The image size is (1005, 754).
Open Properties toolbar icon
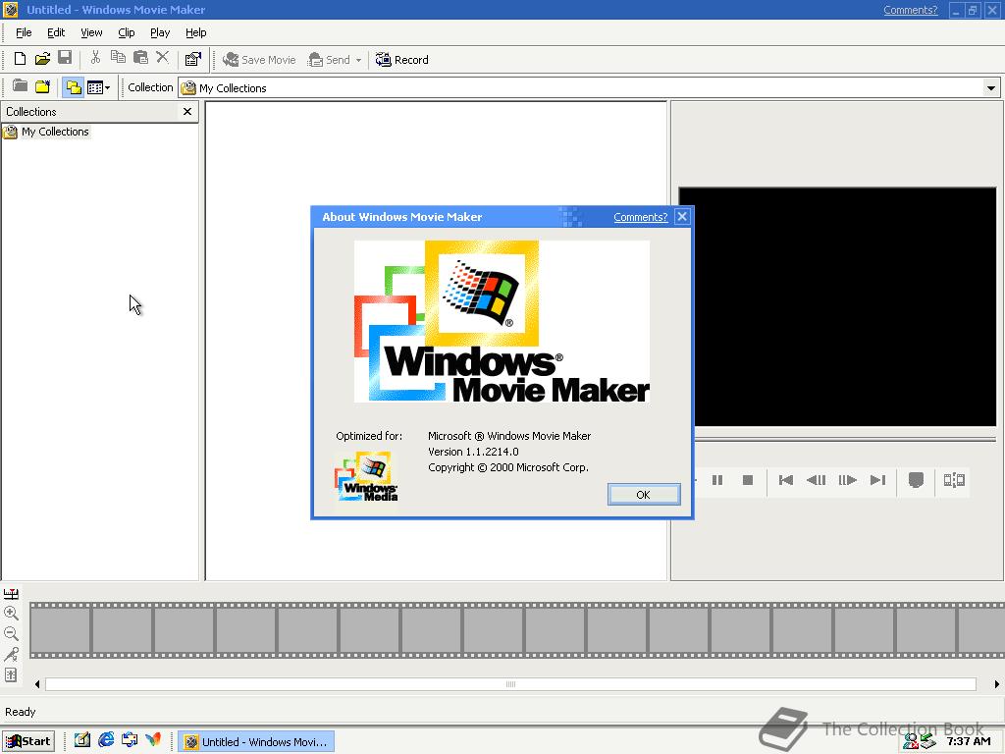[x=193, y=60]
